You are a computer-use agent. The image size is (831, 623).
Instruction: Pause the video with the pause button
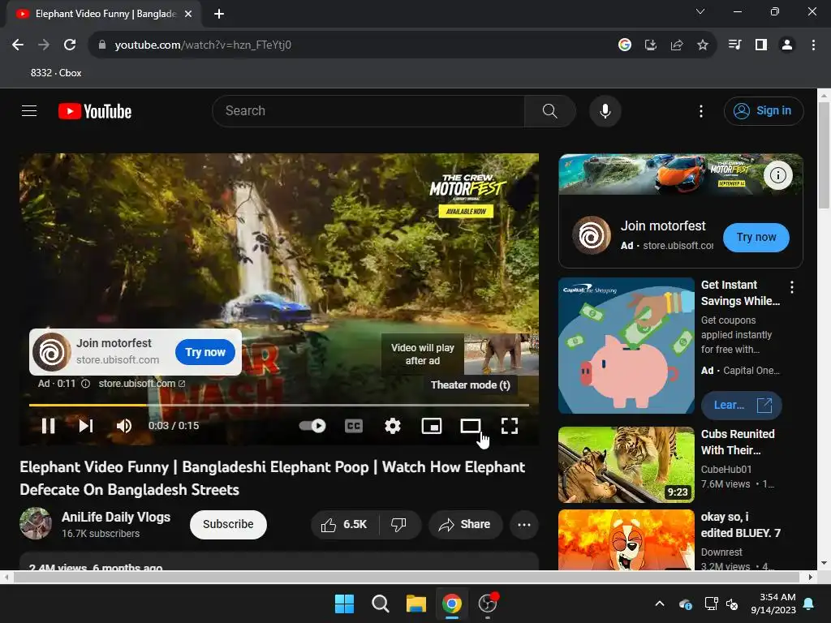(48, 426)
